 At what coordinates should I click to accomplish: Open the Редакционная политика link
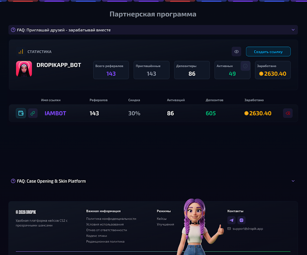(105, 242)
